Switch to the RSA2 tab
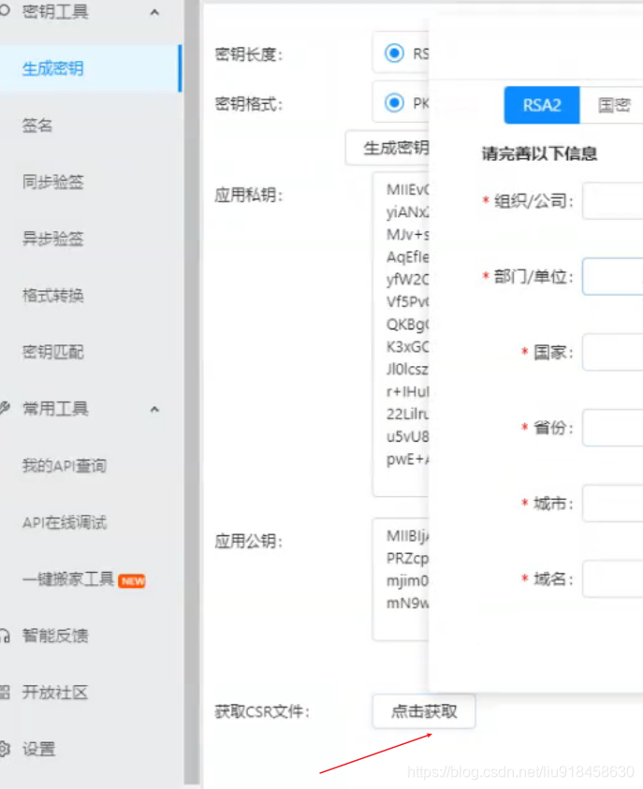Image resolution: width=643 pixels, height=789 pixels. pyautogui.click(x=542, y=105)
